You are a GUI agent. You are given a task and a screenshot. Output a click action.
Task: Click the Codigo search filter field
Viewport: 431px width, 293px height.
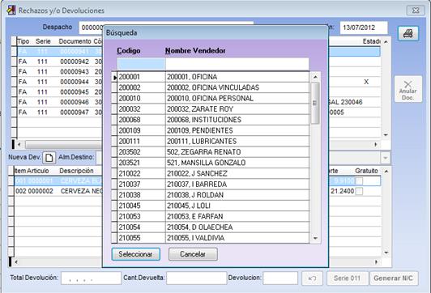click(141, 64)
